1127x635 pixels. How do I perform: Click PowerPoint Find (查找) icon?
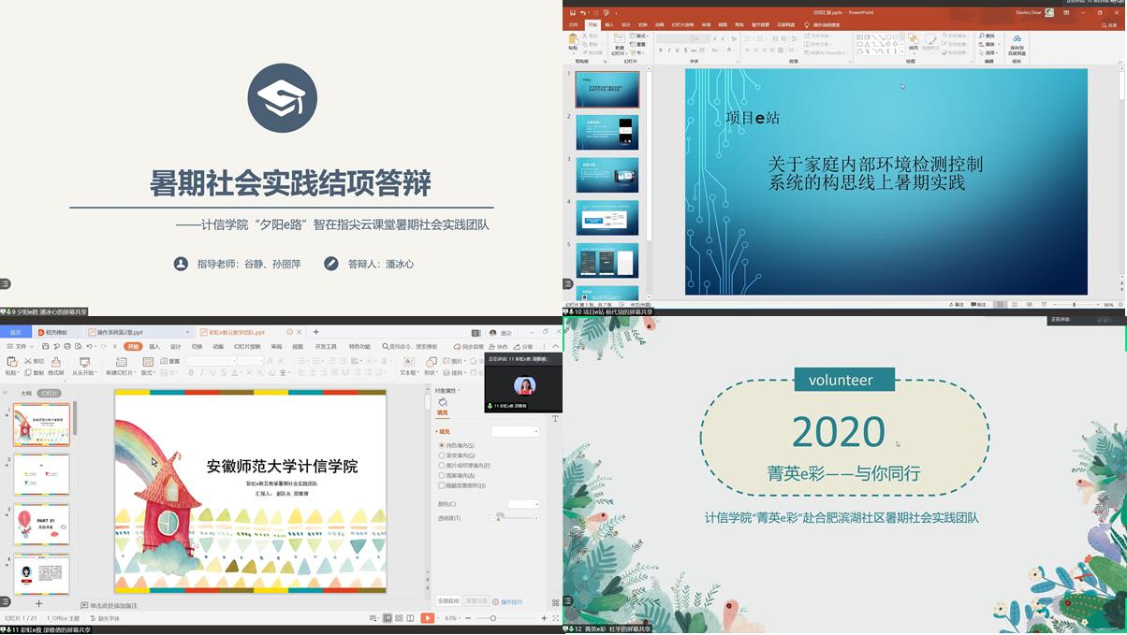click(x=981, y=36)
